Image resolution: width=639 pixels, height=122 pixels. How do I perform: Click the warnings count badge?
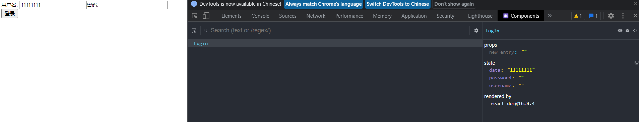[578, 16]
